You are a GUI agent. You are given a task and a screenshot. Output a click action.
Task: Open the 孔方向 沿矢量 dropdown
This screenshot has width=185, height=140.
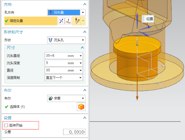[x=66, y=12]
